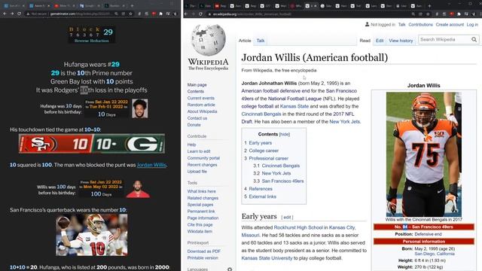Open the zoom magnifier in gematrinator address bar

(x=116, y=14)
